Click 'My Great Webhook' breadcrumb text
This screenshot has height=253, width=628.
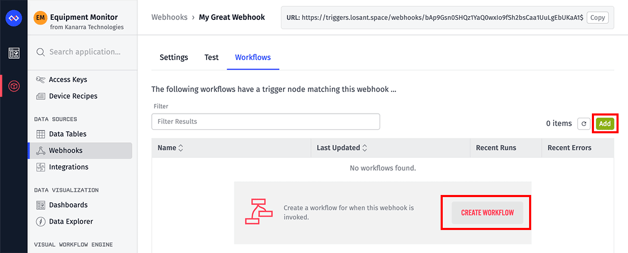[x=232, y=17]
